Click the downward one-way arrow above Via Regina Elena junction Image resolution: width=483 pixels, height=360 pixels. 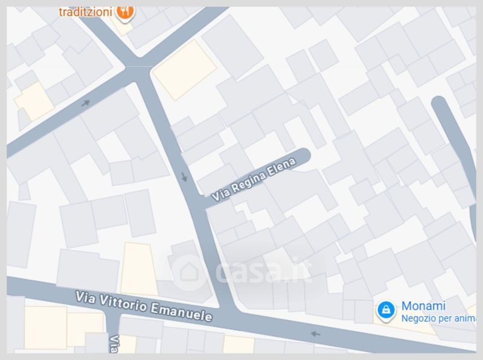coord(184,177)
